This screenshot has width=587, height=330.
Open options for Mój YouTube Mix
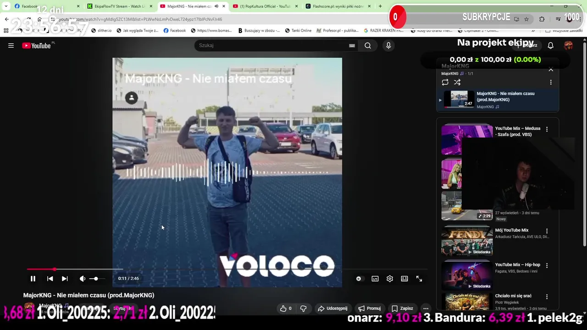point(547,231)
